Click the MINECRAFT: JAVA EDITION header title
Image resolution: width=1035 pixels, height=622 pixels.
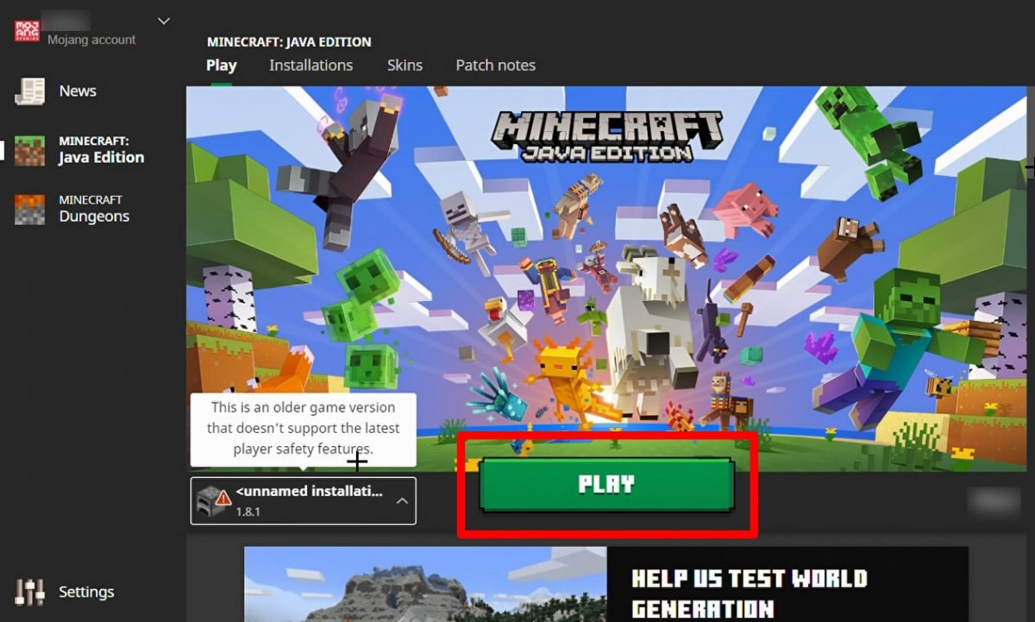[289, 41]
